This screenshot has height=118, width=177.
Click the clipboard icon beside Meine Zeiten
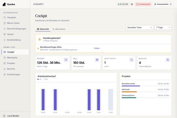tap(5, 23)
